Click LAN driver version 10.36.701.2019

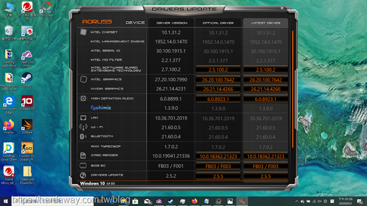(x=171, y=118)
